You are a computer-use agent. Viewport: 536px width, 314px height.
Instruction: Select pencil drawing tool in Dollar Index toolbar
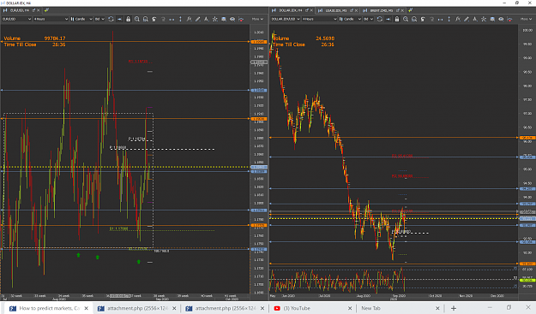[467, 19]
